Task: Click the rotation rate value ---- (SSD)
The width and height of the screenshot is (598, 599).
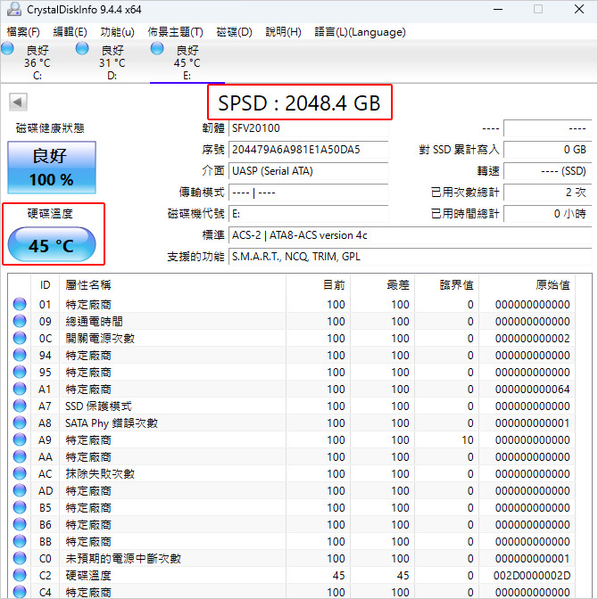Action: click(548, 171)
